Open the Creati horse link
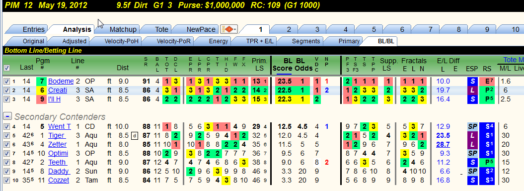 click(58, 91)
